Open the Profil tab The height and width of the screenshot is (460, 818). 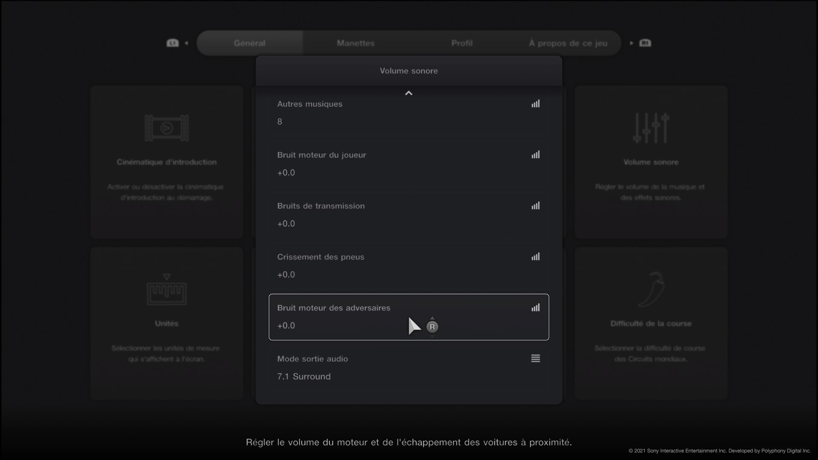pos(462,43)
